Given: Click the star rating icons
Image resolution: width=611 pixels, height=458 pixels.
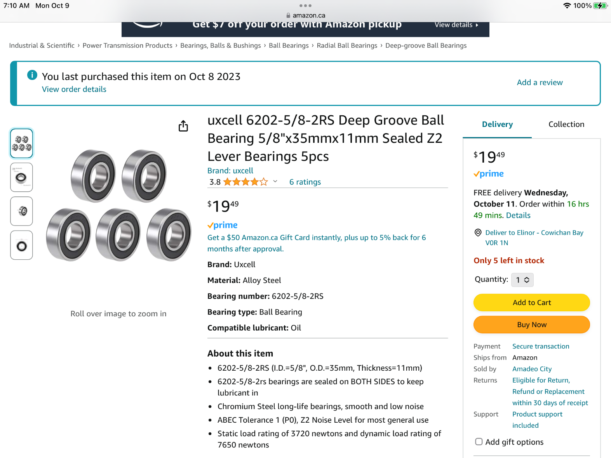Looking at the screenshot, I should 245,182.
